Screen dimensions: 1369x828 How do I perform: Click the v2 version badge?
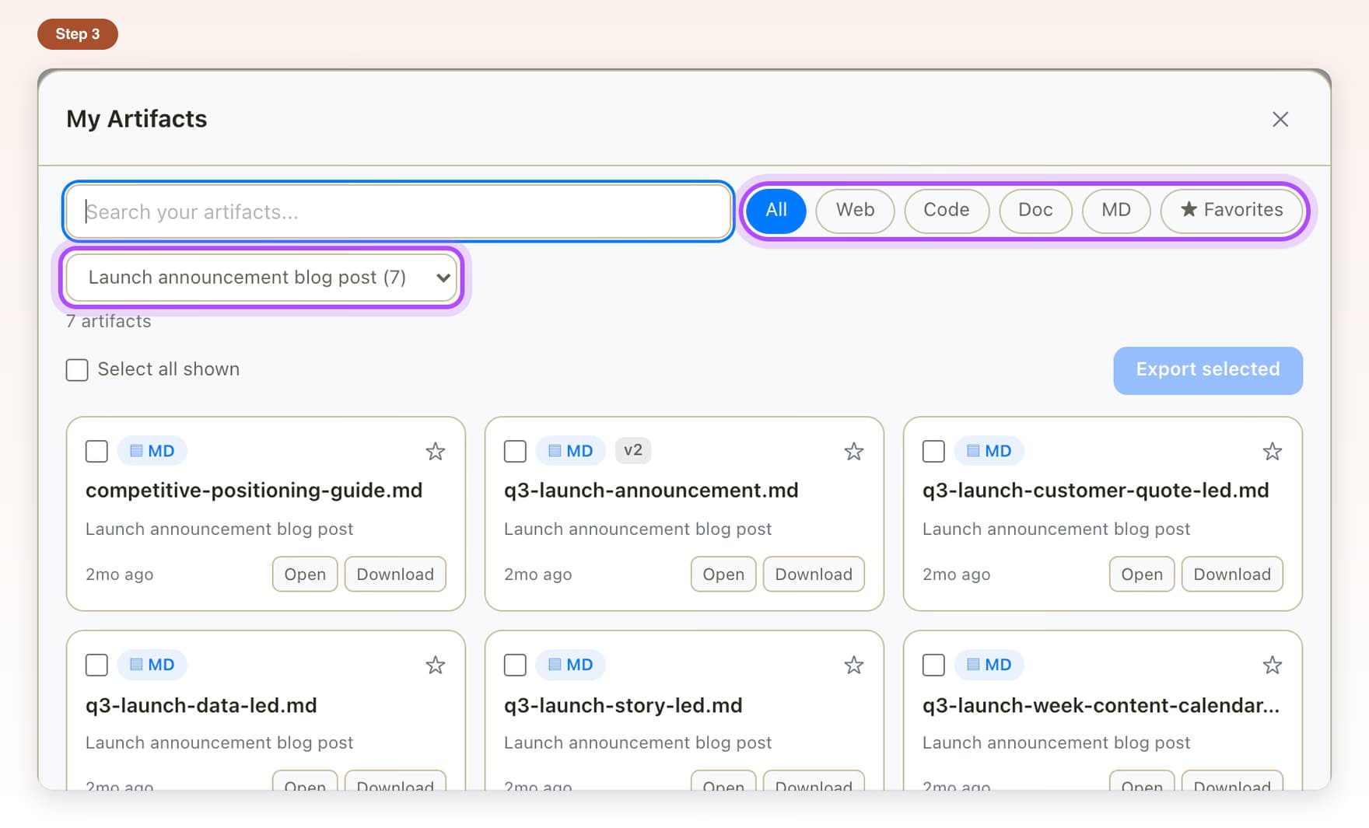point(633,450)
